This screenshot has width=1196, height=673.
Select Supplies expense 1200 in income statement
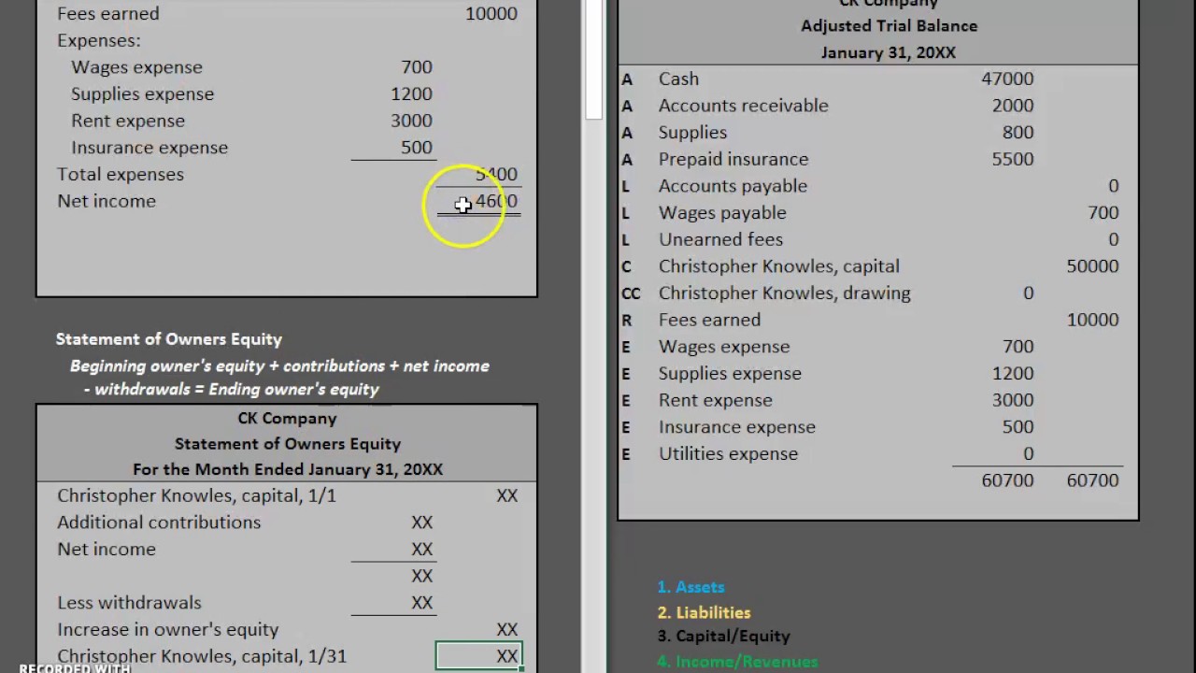(411, 94)
